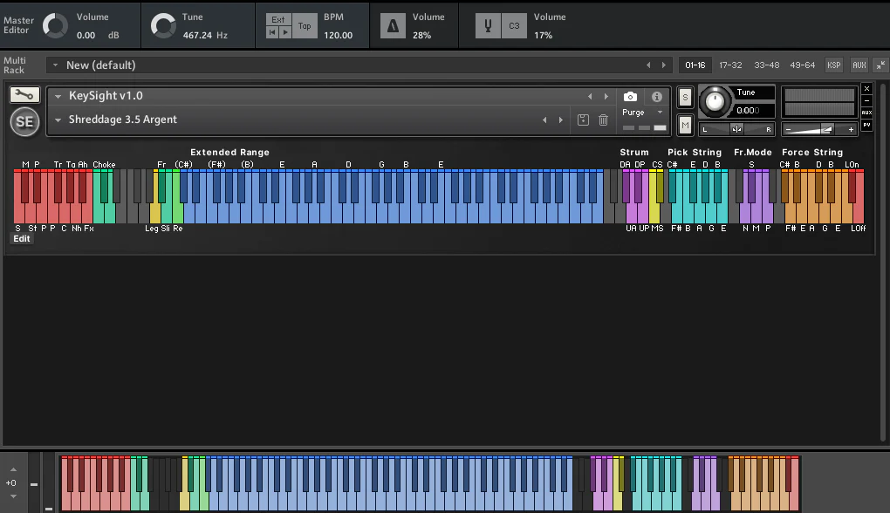Screen dimensions: 890x513
Task: Decrease instrument volume with minus icon
Action: 788,129
